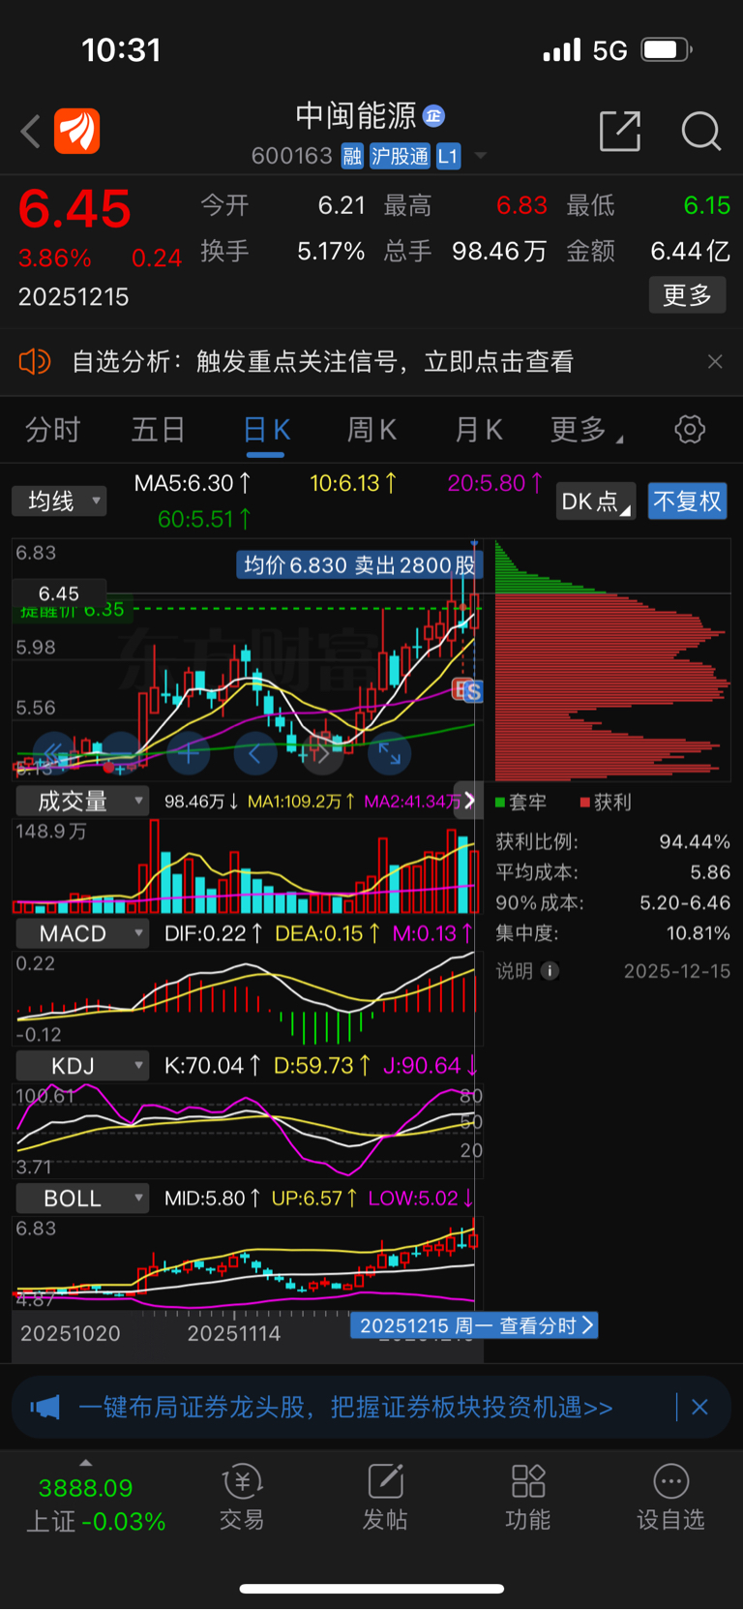Expand the stock code dropdown arrow
743x1610 pixels.
(x=481, y=156)
